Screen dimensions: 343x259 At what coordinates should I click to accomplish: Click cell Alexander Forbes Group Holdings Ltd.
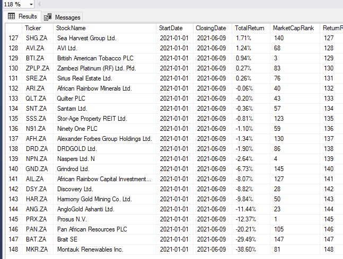(x=105, y=139)
